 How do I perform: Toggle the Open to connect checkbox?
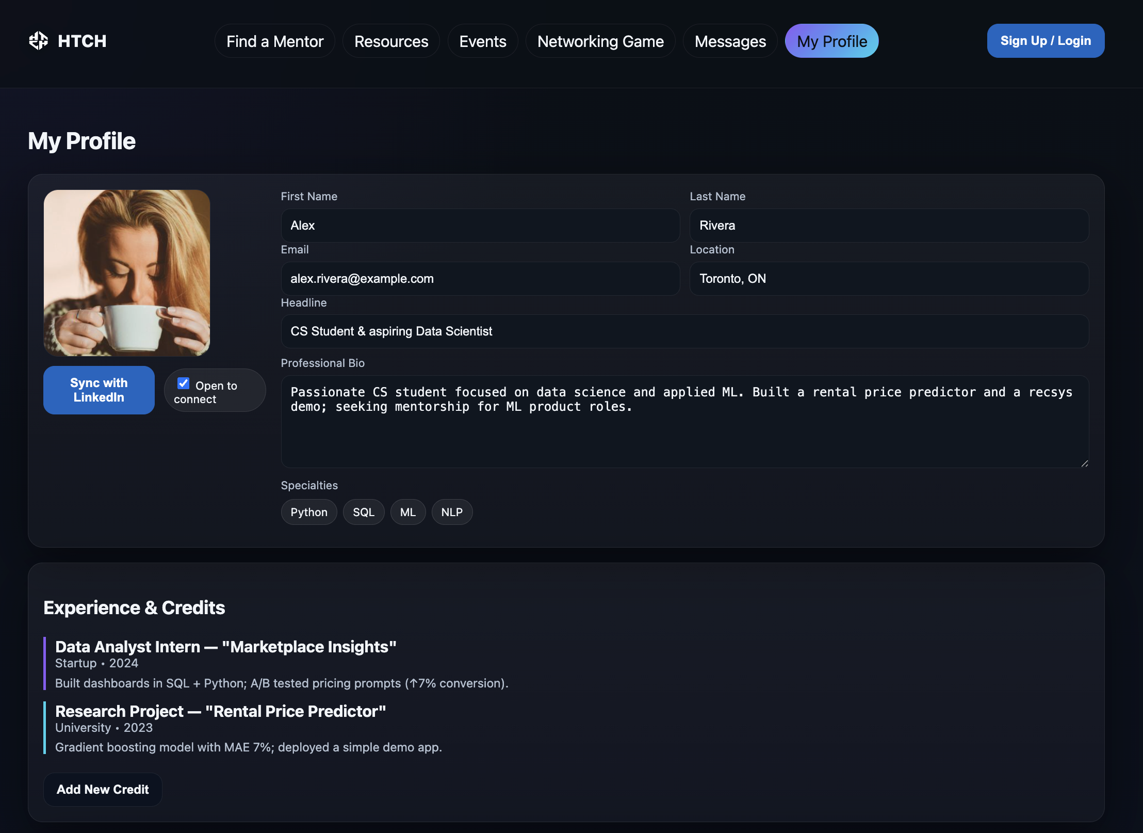pyautogui.click(x=183, y=383)
